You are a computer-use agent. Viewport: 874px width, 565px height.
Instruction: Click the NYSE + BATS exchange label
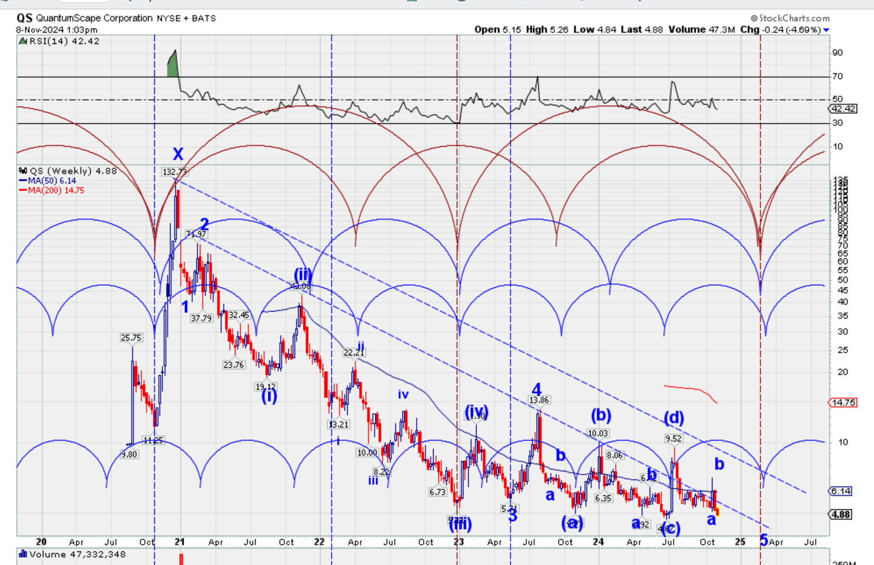click(186, 18)
